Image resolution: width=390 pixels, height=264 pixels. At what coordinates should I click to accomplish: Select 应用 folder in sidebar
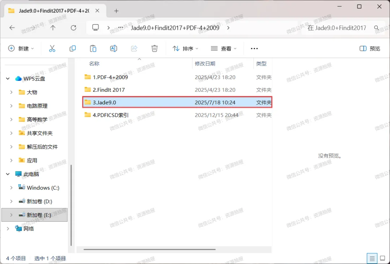pyautogui.click(x=28, y=161)
